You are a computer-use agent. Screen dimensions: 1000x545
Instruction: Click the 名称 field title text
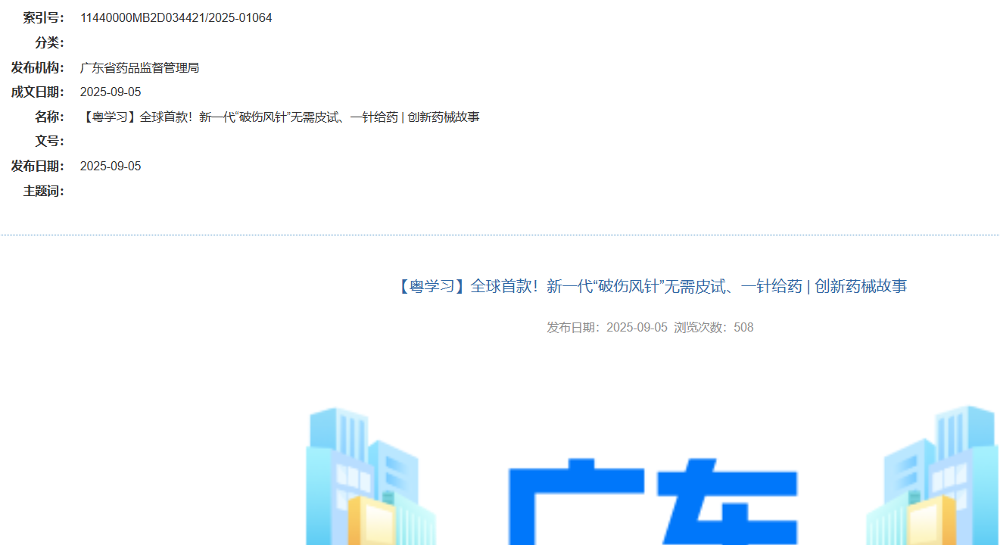(x=279, y=117)
